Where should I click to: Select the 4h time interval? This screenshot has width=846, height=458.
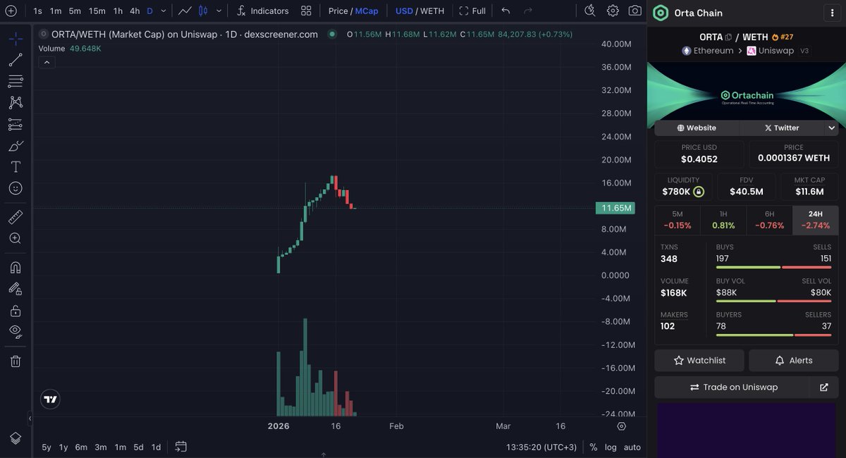[x=135, y=11]
